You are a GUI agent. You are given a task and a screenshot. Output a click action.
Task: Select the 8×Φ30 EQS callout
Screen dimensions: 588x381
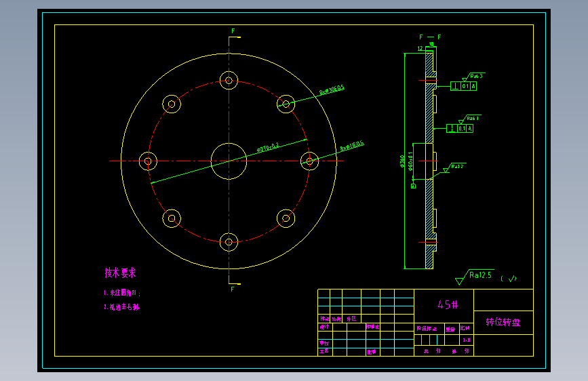332,90
